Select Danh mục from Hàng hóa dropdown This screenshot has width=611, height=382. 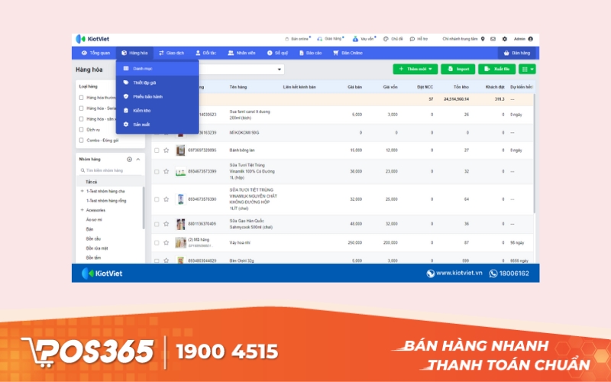[157, 69]
